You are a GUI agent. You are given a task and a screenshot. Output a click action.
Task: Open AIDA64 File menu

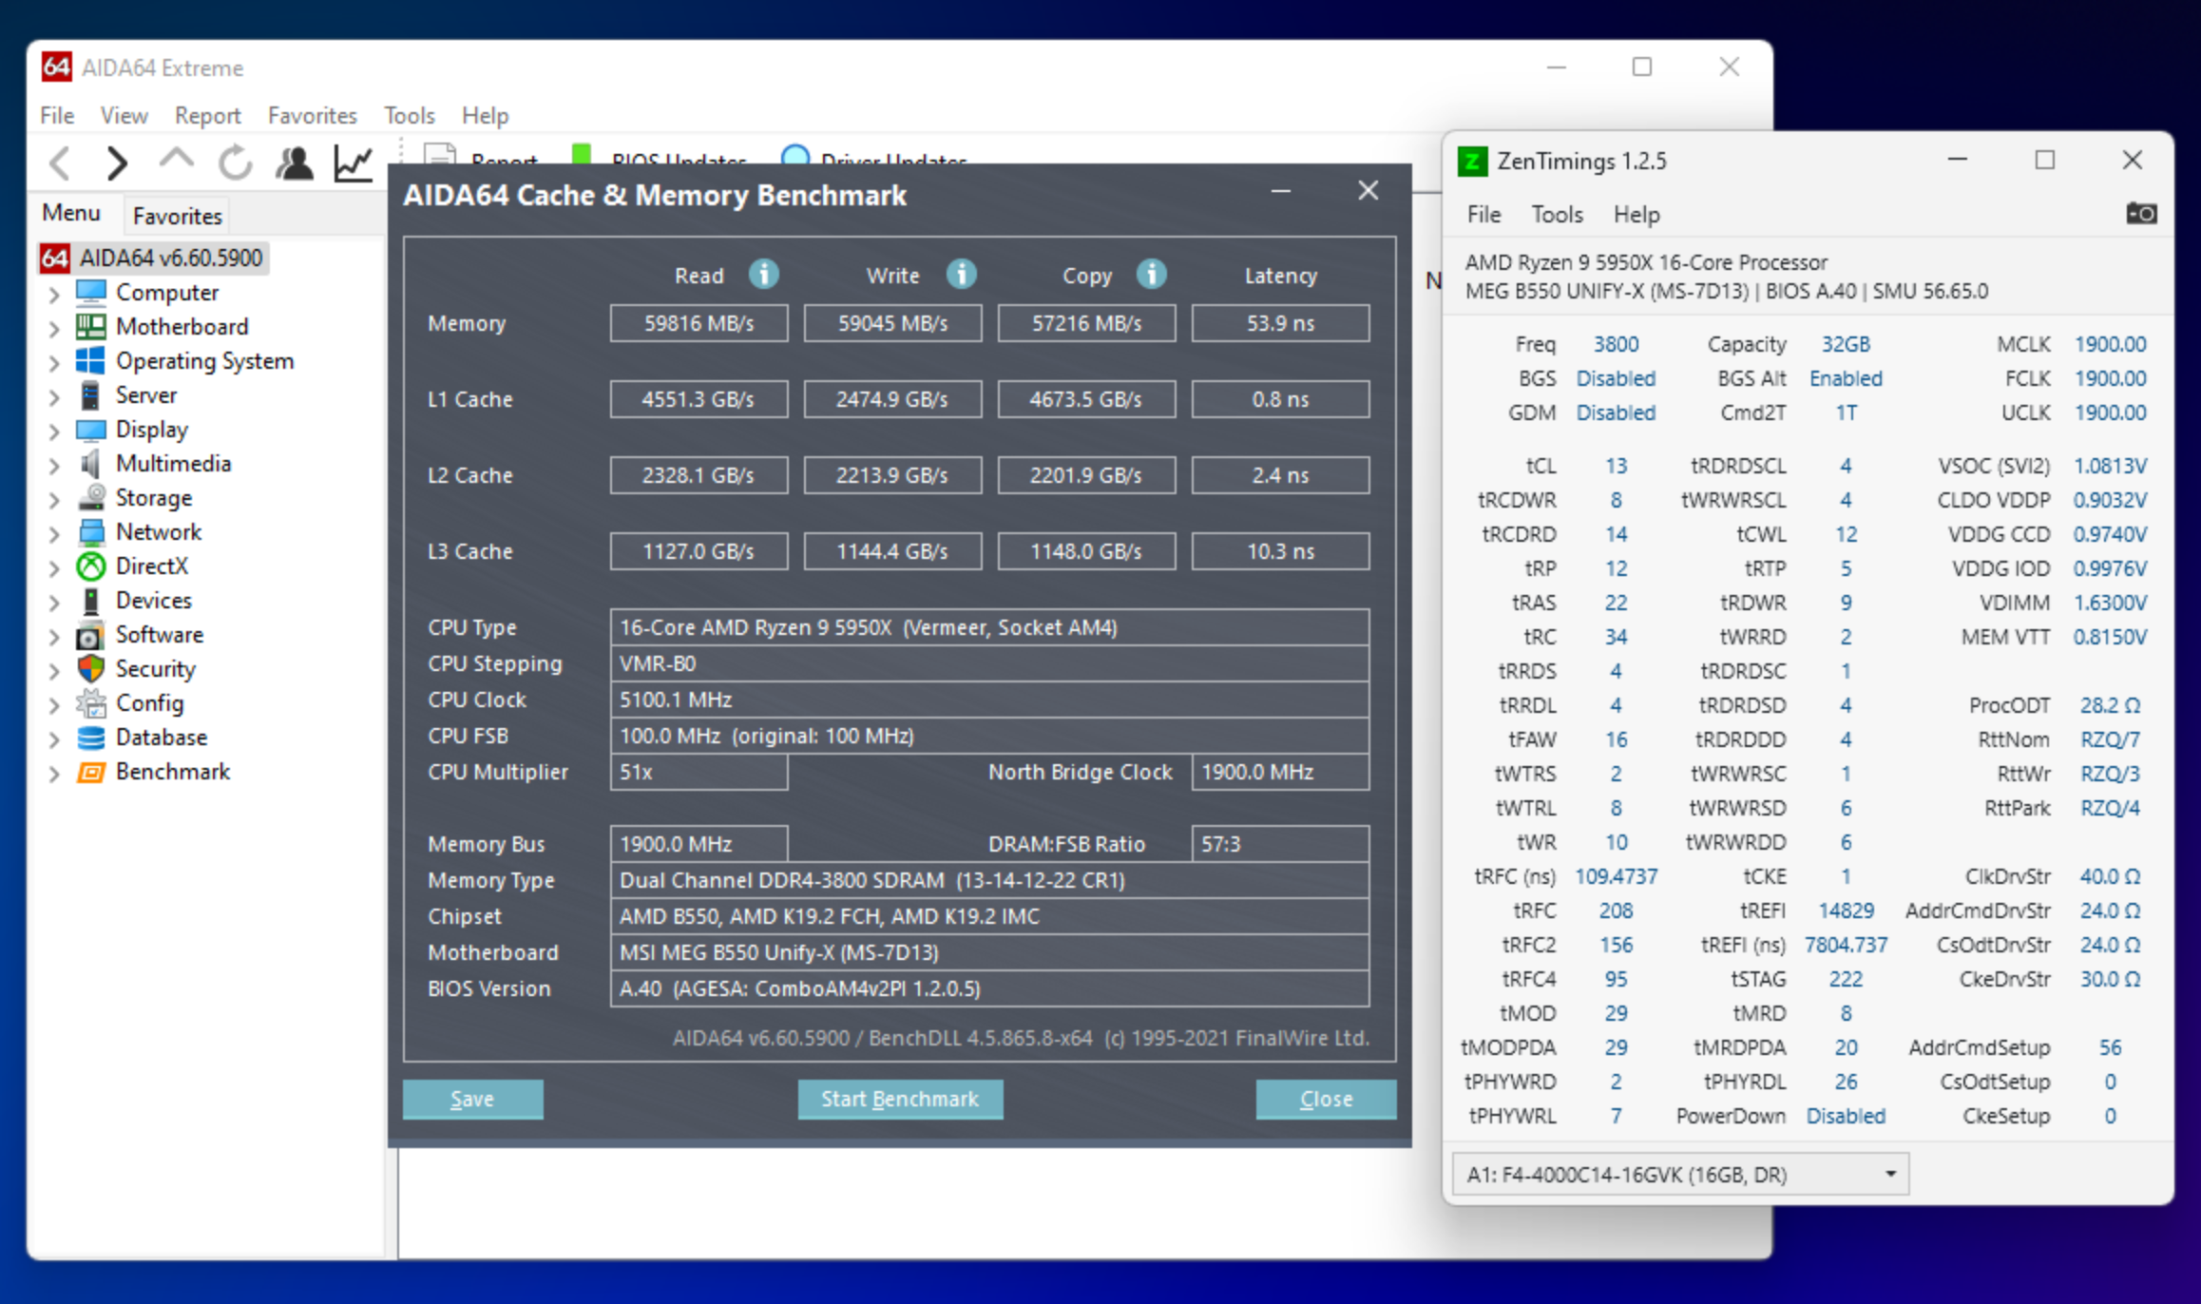(57, 115)
